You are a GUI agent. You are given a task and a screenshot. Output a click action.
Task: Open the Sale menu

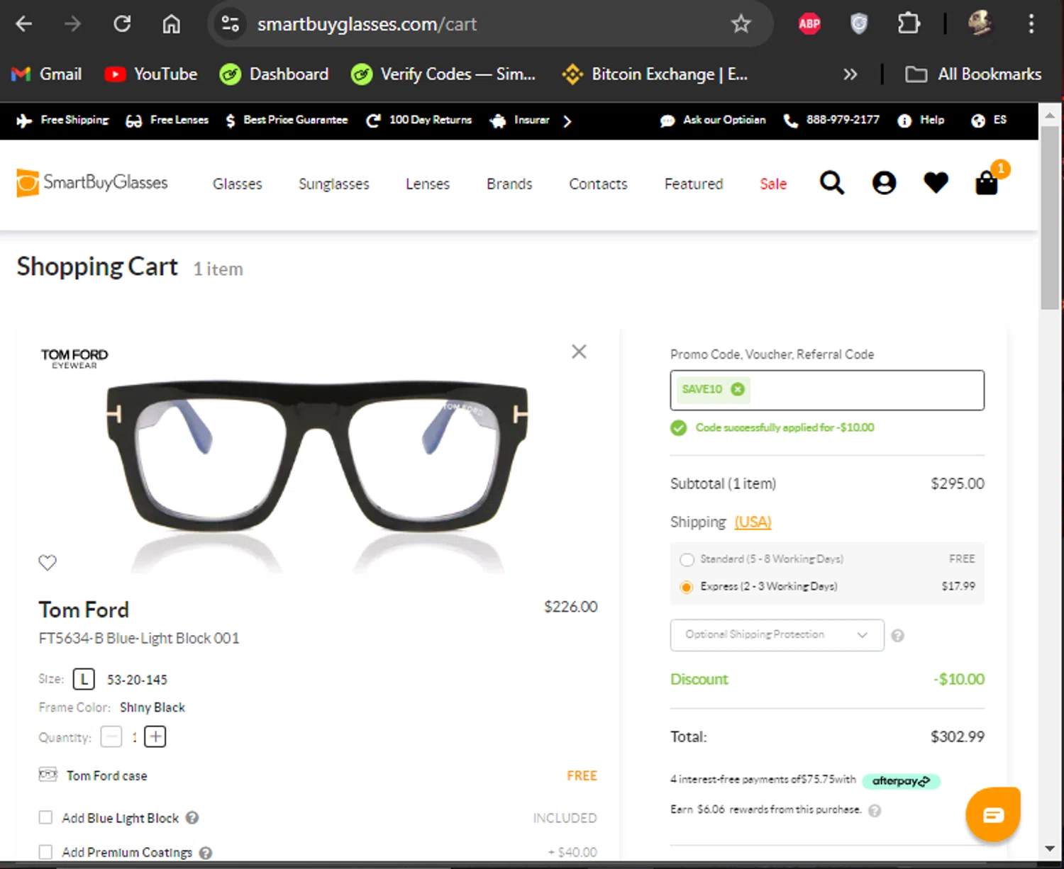(773, 184)
